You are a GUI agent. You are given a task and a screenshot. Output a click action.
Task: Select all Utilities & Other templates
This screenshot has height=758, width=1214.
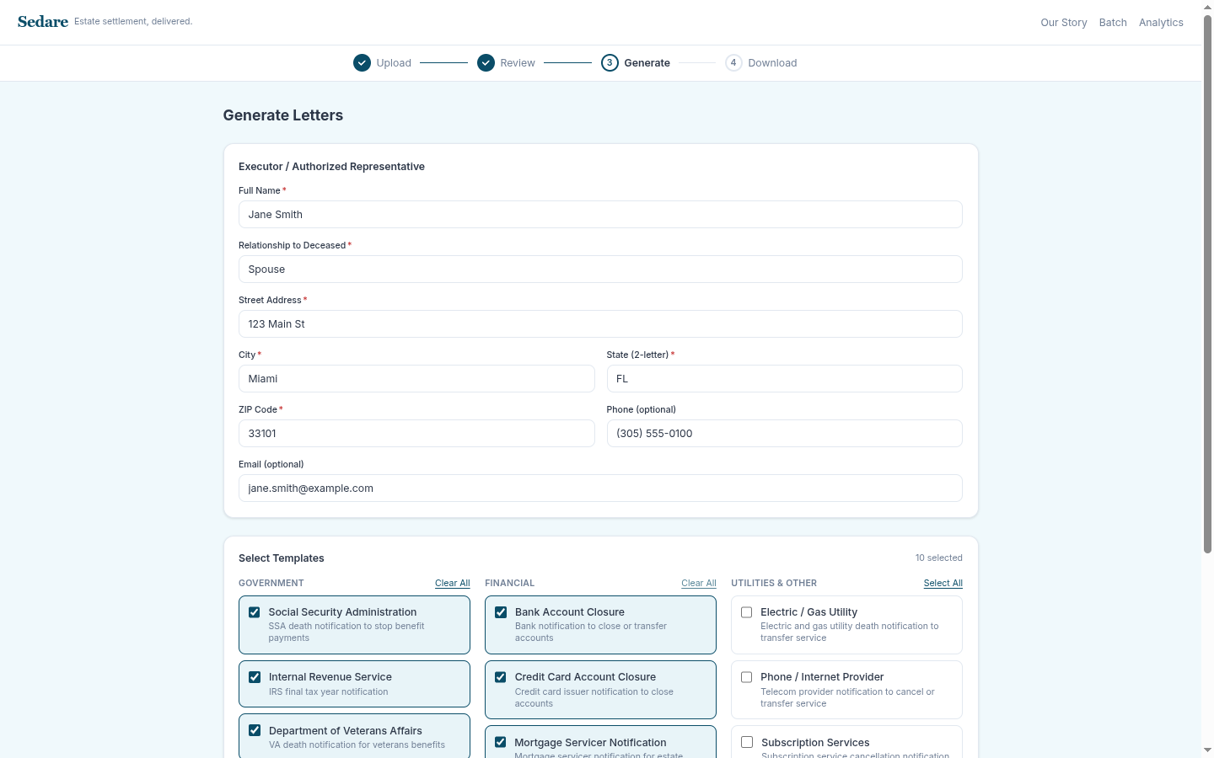coord(943,583)
